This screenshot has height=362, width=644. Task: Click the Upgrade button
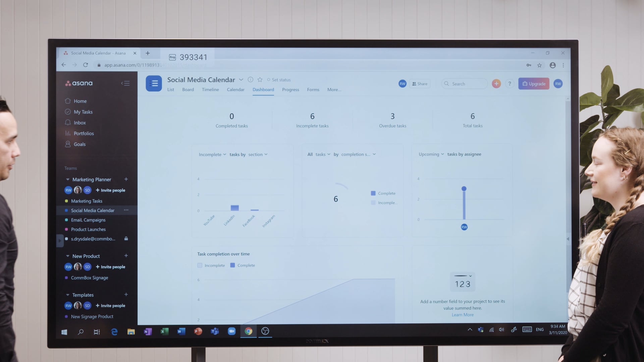tap(534, 83)
